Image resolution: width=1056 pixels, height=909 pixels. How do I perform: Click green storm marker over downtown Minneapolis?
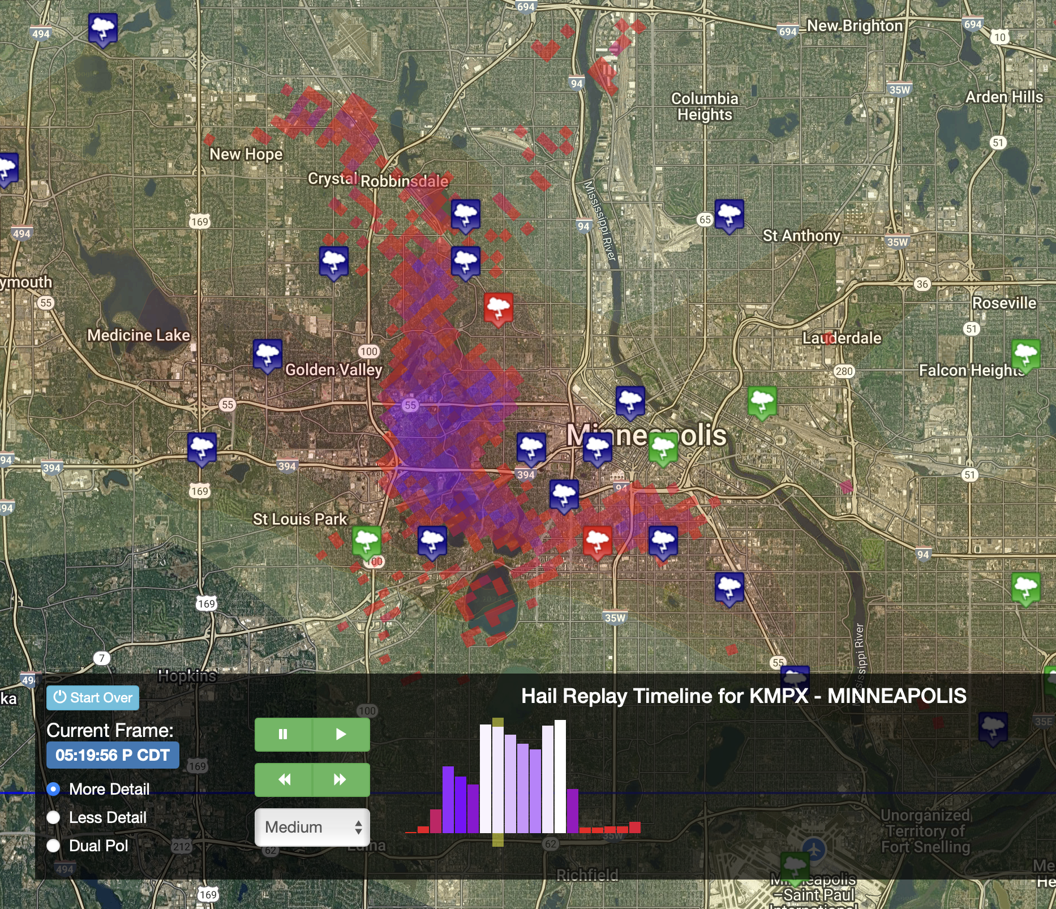coord(663,448)
